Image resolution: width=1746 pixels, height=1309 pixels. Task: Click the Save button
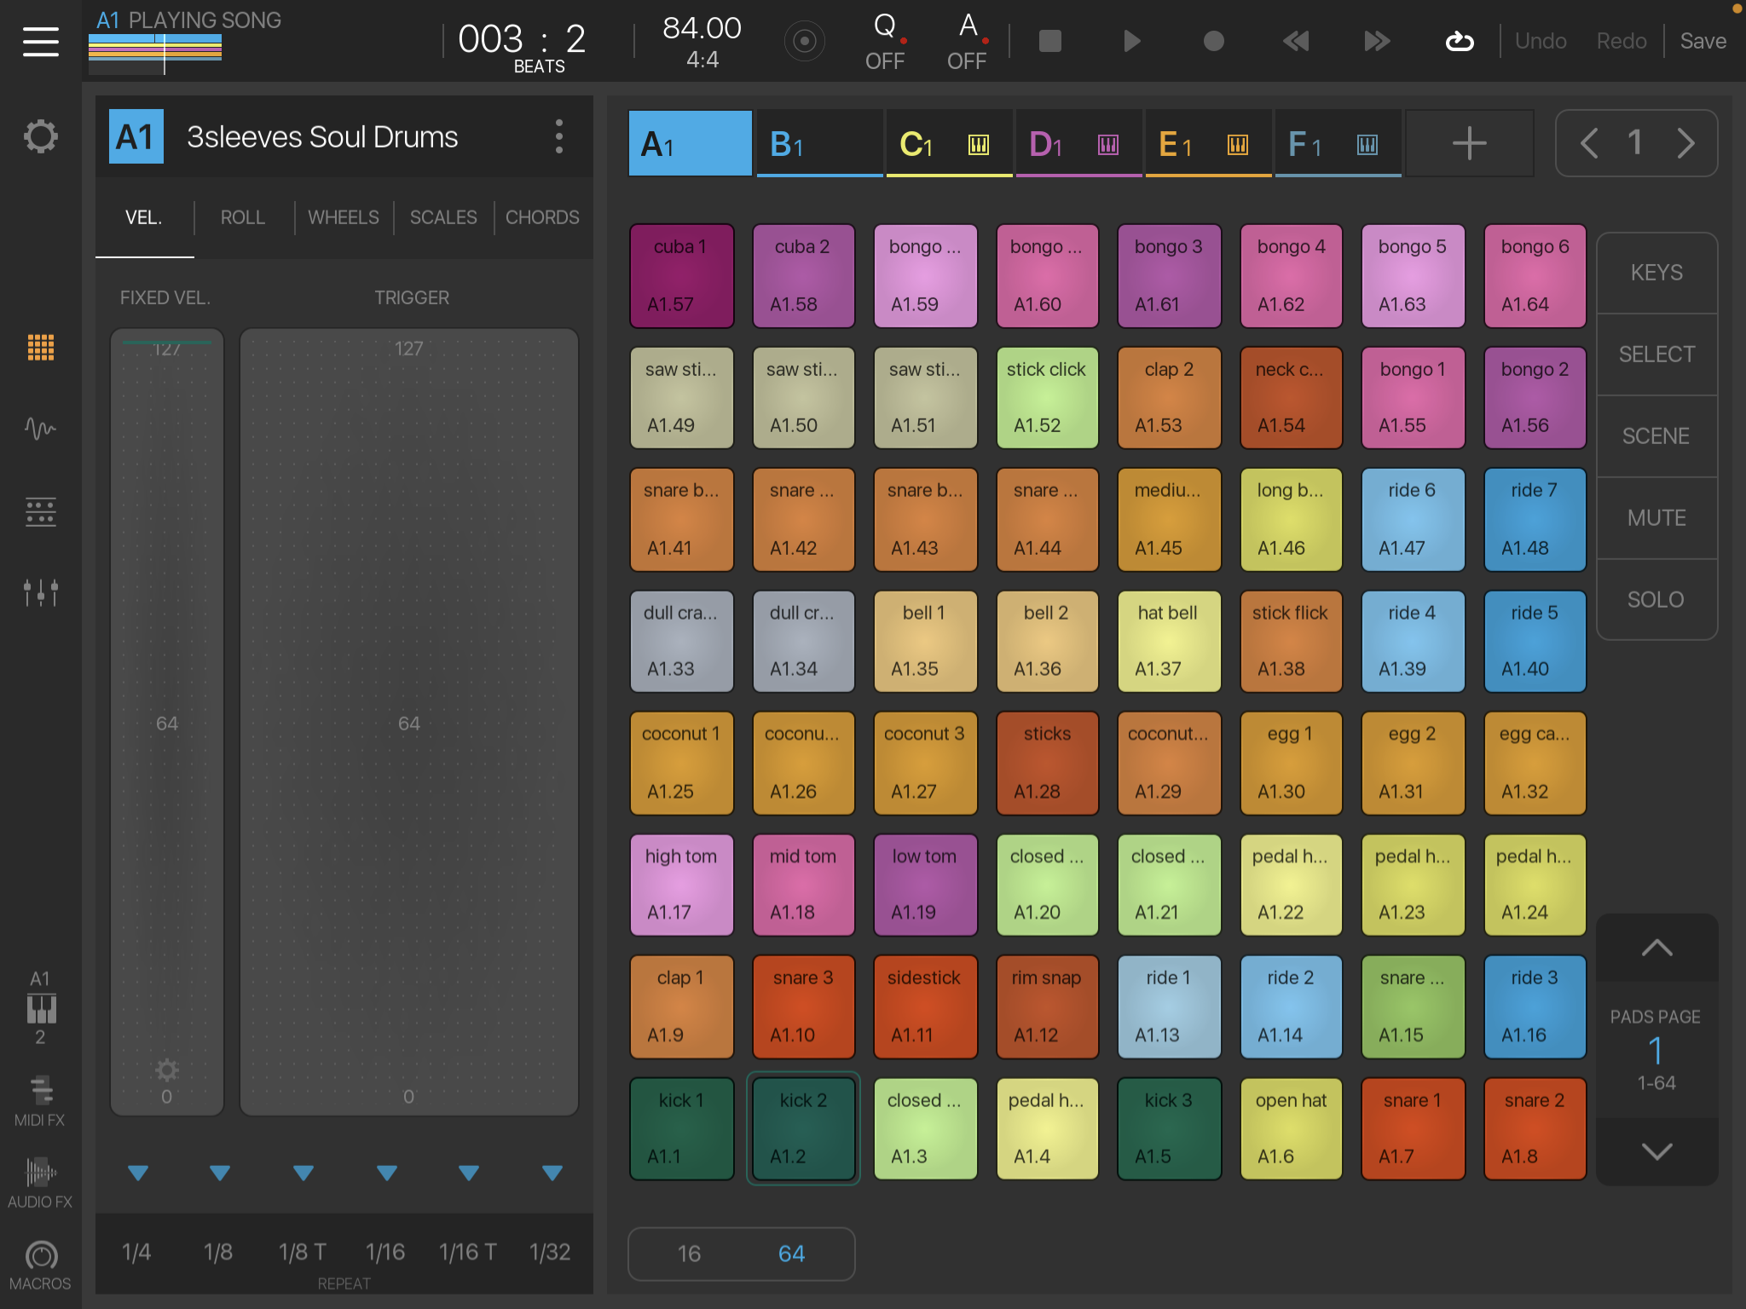point(1703,41)
